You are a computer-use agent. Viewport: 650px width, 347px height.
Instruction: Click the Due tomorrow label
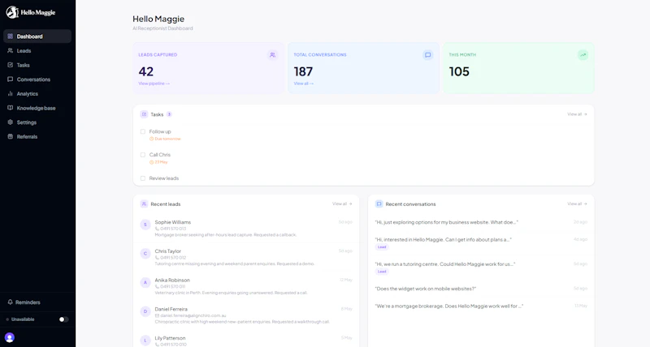coord(165,139)
